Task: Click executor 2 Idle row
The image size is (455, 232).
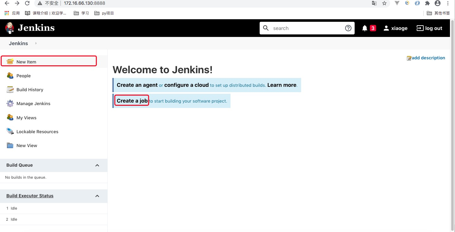Action: tap(54, 219)
